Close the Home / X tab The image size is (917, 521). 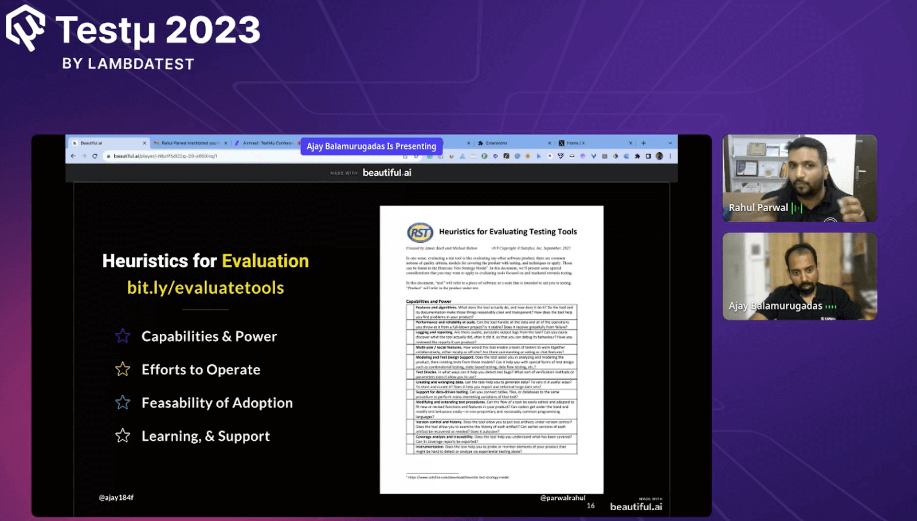pyautogui.click(x=631, y=143)
